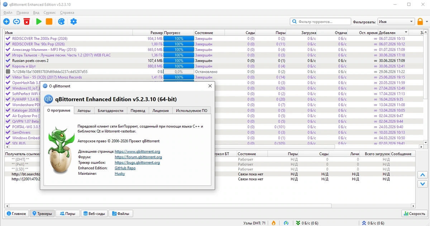430x226 pixels.
Task: Click the Фильтр торрентов search field
Action: [320, 21]
